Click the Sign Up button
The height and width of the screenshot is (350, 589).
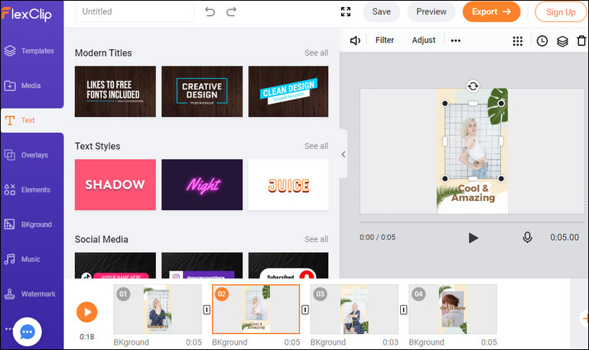coord(561,12)
